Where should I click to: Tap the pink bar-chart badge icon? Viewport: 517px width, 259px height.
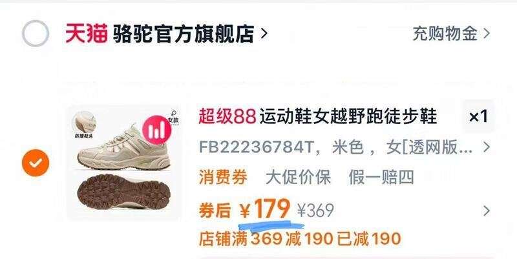[x=156, y=130]
